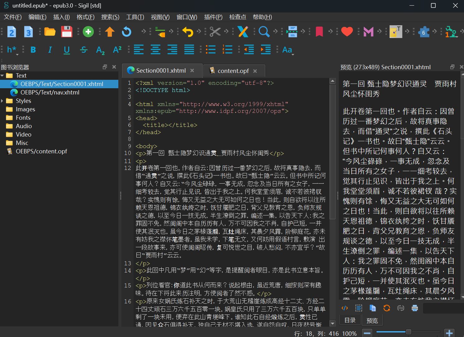Viewport: 464px width, 337px height.
Task: Toggle underline formatting
Action: 67,50
